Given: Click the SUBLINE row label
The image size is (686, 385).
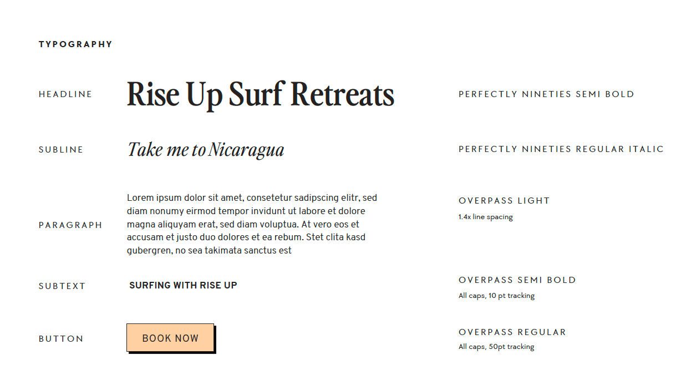Looking at the screenshot, I should [61, 150].
